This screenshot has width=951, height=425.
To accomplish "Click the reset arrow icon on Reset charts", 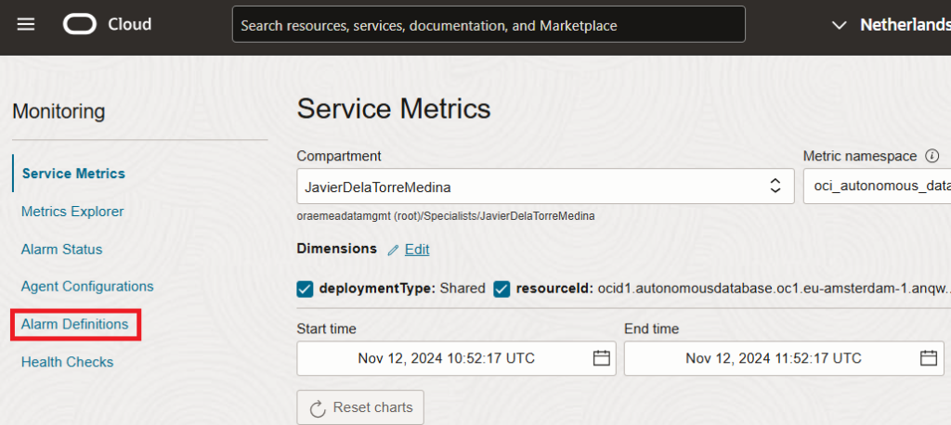I will [317, 408].
